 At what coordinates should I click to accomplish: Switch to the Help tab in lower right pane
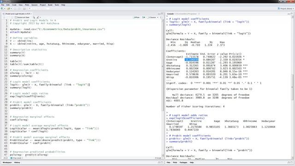coord(192,162)
